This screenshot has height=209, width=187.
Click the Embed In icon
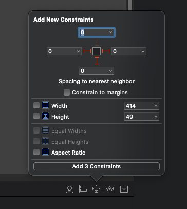pos(124,189)
